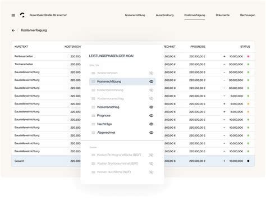Screen dimensions: 266x204
Task: Open the hamburger navigation menu
Action: coord(13,15)
